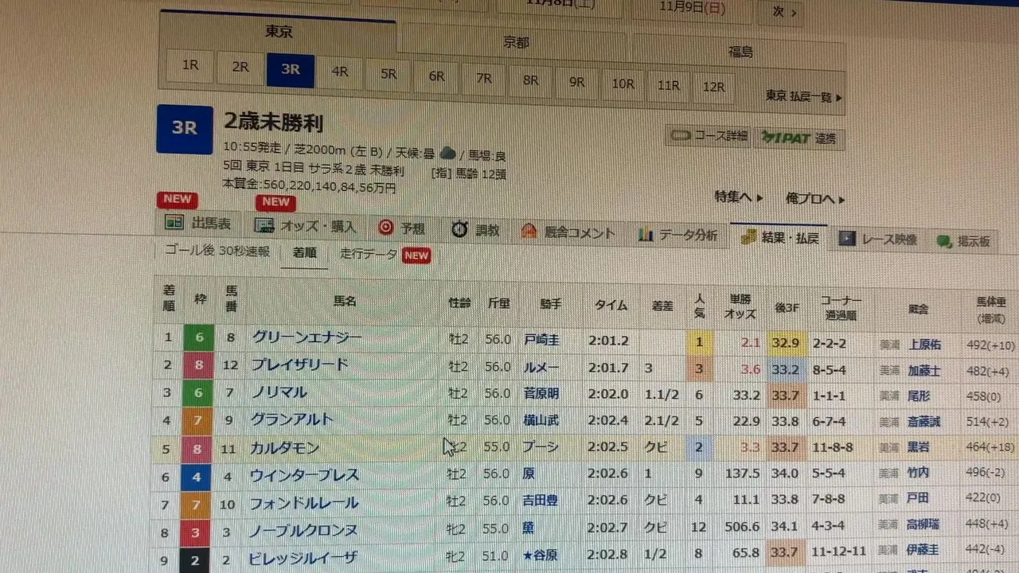Click the 結果・払戻 coins icon
The width and height of the screenshot is (1019, 573).
[x=748, y=237]
